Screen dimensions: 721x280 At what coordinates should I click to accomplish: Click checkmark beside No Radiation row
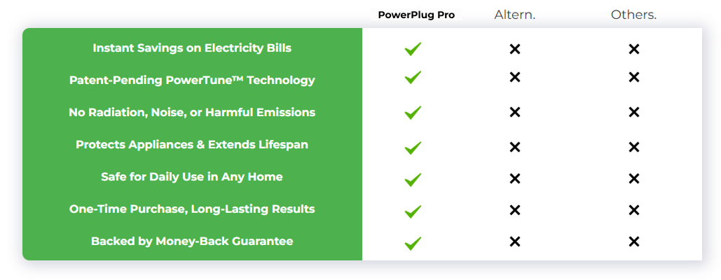(413, 112)
